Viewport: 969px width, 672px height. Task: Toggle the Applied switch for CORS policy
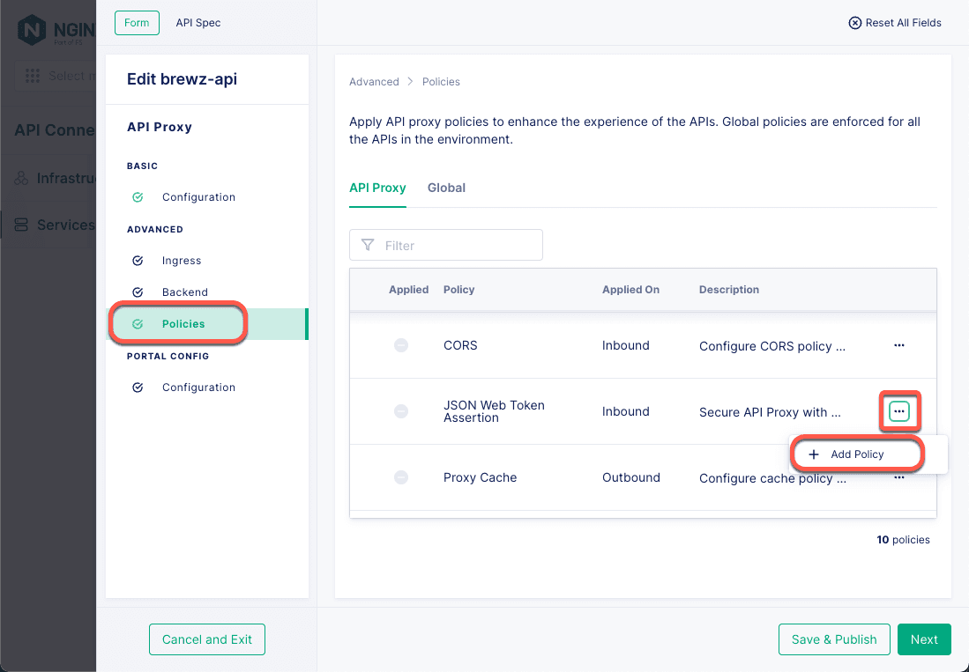coord(401,345)
